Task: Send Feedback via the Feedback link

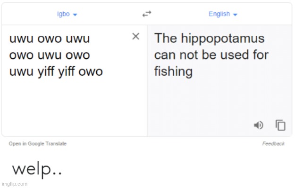Action: tap(273, 144)
